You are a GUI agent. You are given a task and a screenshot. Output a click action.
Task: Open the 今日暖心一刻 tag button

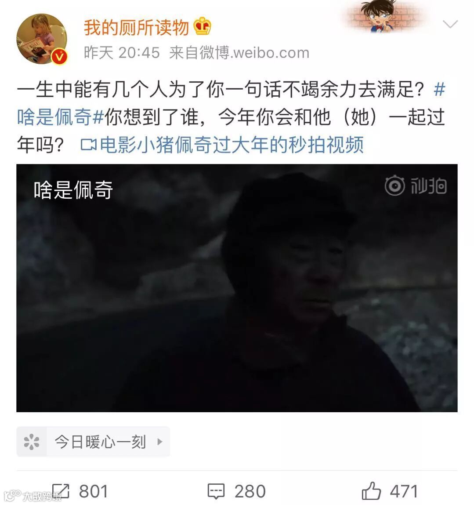pos(93,442)
